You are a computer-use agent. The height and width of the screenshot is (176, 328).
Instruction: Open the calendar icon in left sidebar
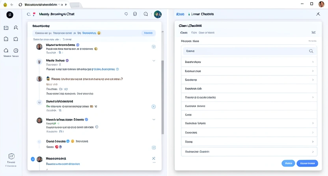(x=6, y=28)
